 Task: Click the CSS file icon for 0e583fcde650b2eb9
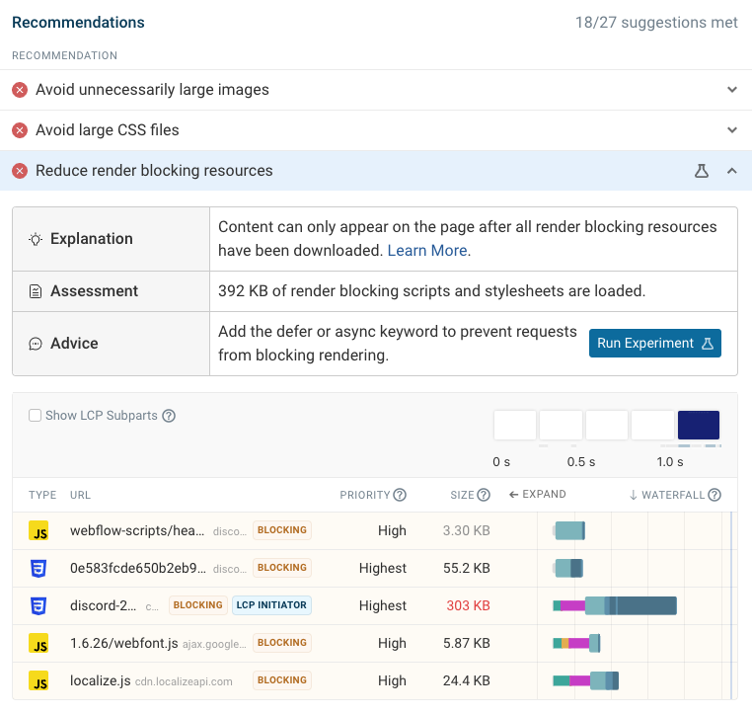(x=38, y=568)
